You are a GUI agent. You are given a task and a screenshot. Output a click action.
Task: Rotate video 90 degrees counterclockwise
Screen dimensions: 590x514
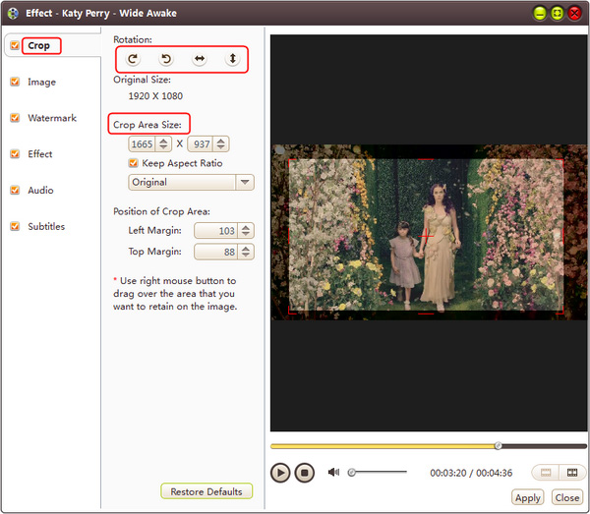166,59
